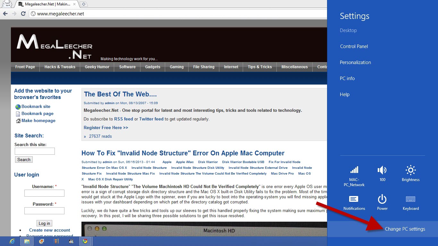Screen dimensions: 438x246
Task: Click the Megaleecher.Net browser tab
Action: pyautogui.click(x=46, y=4)
